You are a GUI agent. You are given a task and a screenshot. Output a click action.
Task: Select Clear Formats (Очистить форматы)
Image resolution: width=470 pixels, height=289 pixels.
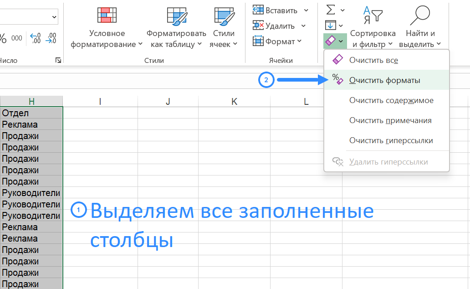point(384,80)
